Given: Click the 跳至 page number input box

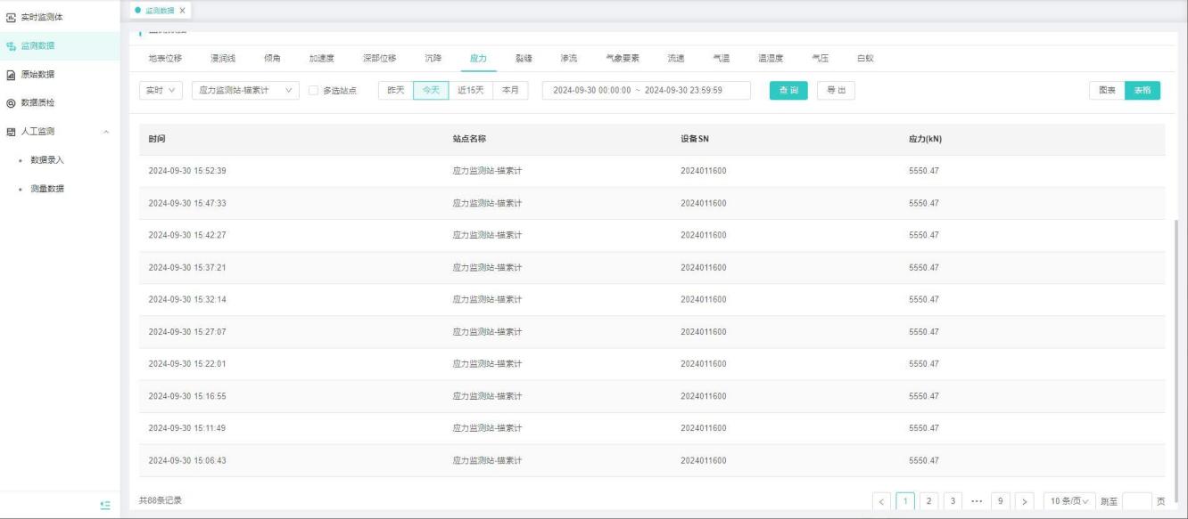Looking at the screenshot, I should click(x=1136, y=501).
